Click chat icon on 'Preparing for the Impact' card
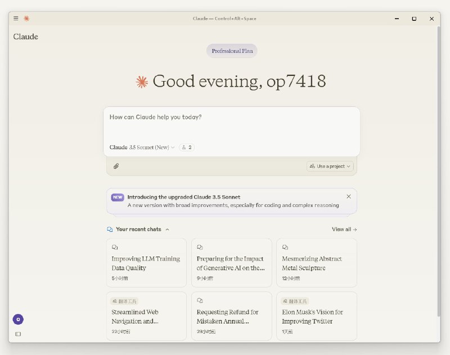The width and height of the screenshot is (450, 355). [200, 247]
